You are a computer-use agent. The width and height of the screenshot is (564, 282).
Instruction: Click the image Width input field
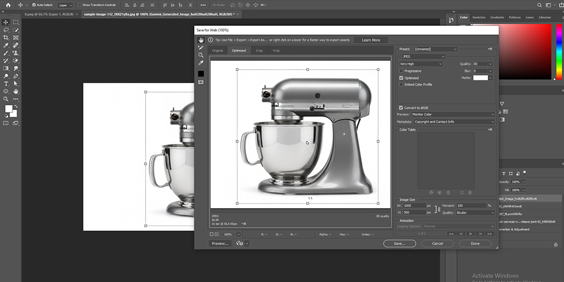coord(415,205)
